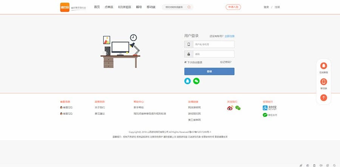Focus the header search input box
Image resolution: width=340 pixels, height=167 pixels.
174,7
